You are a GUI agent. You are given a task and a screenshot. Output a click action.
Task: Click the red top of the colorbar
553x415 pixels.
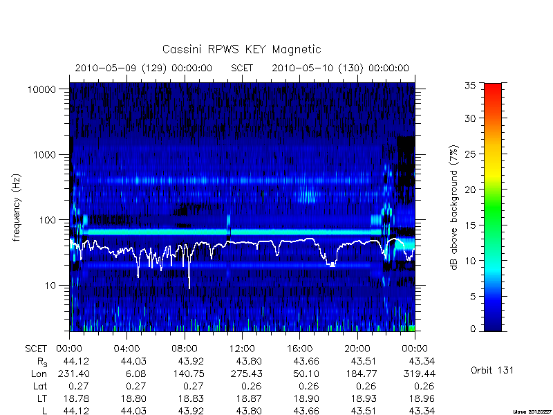point(493,87)
